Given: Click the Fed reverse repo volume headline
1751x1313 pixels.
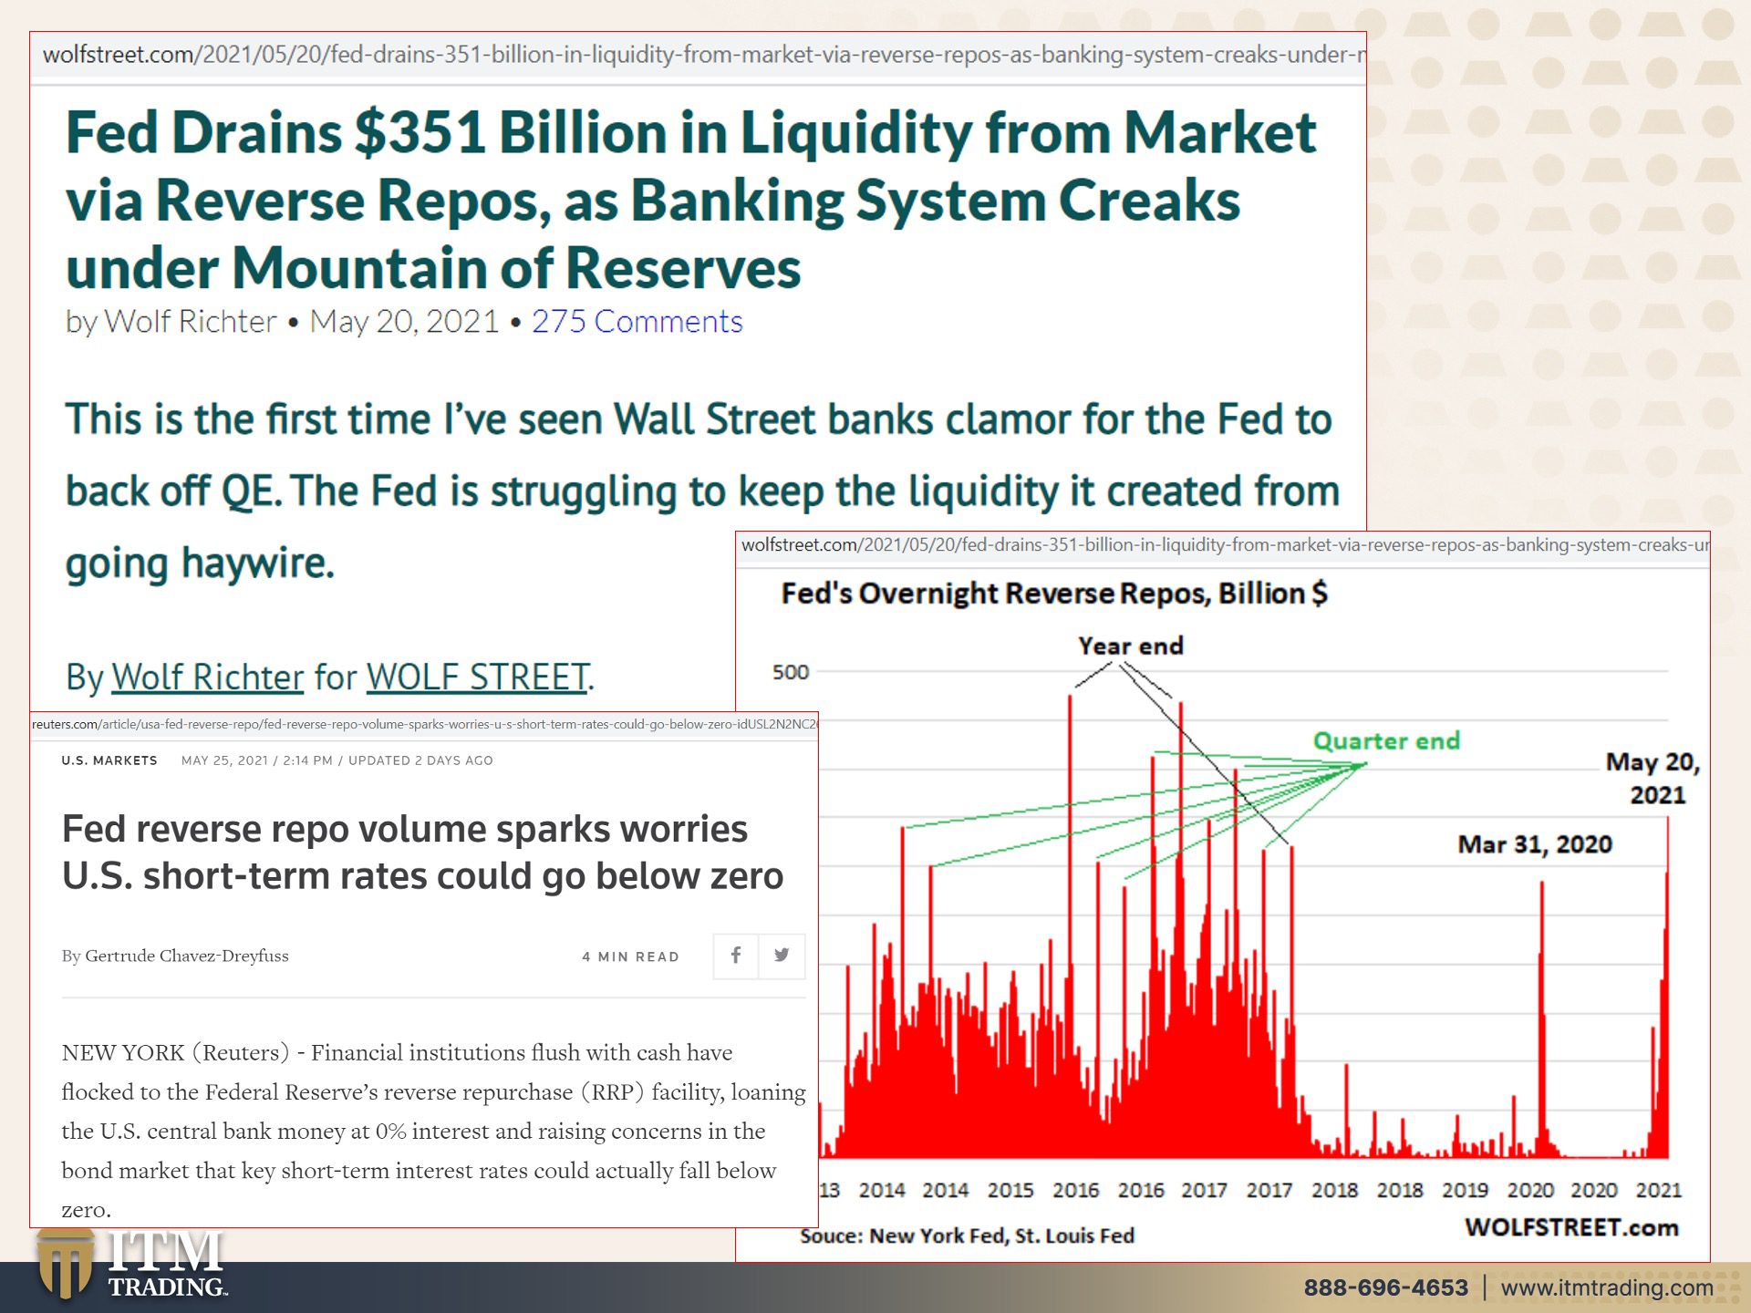Looking at the screenshot, I should (x=422, y=853).
